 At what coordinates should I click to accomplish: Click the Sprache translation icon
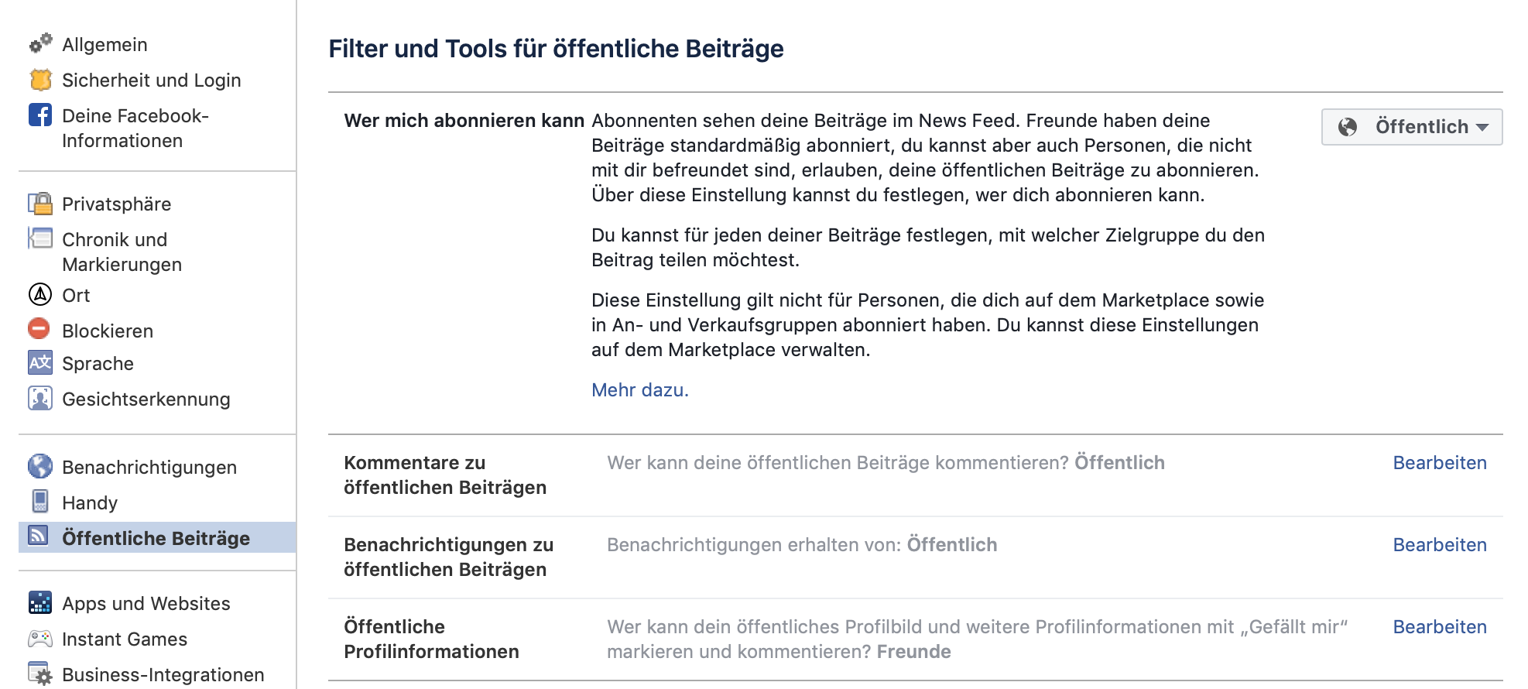click(40, 362)
